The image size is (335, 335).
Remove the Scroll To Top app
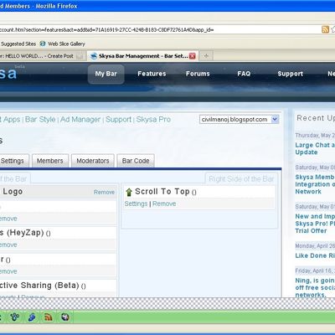click(164, 204)
